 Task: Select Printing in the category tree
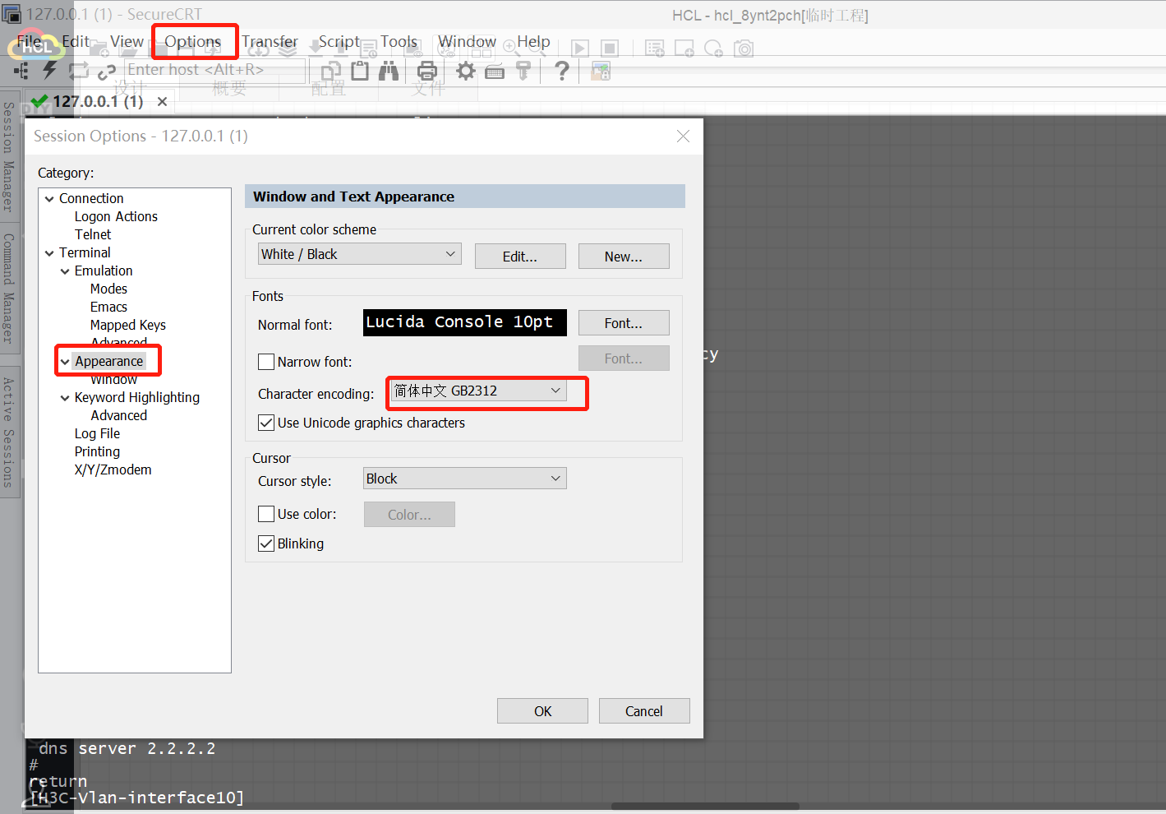97,452
